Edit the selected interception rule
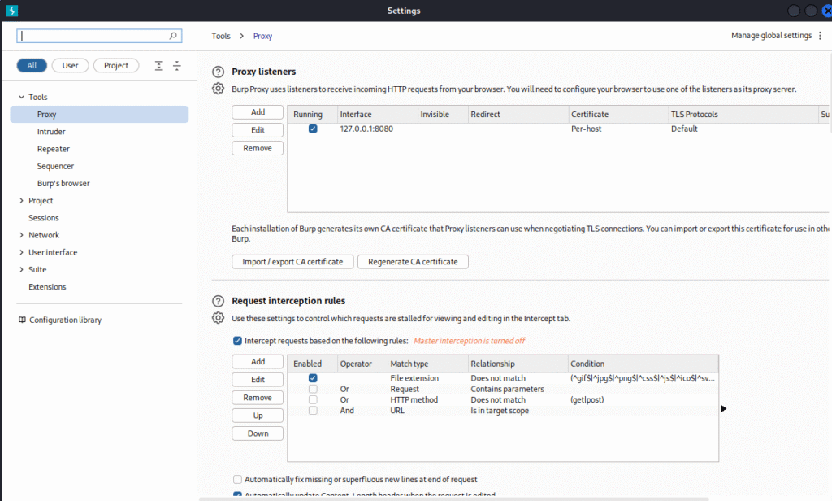 (258, 380)
